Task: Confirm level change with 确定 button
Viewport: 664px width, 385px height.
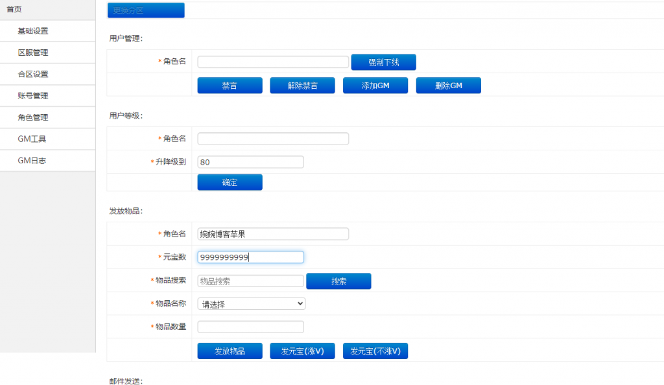Action: (230, 182)
